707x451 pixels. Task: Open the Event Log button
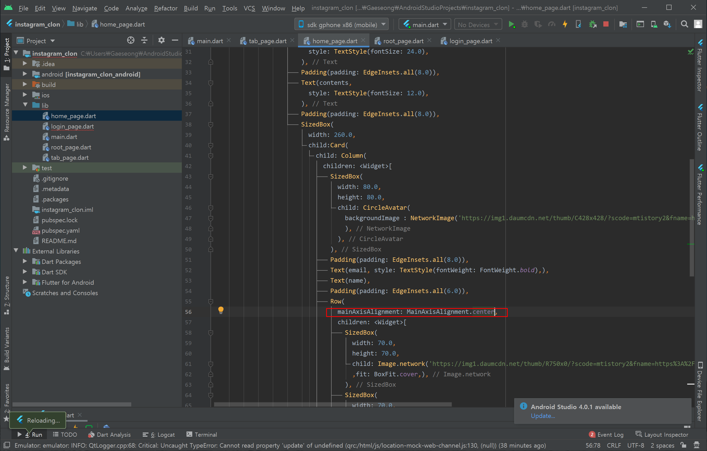pyautogui.click(x=606, y=435)
